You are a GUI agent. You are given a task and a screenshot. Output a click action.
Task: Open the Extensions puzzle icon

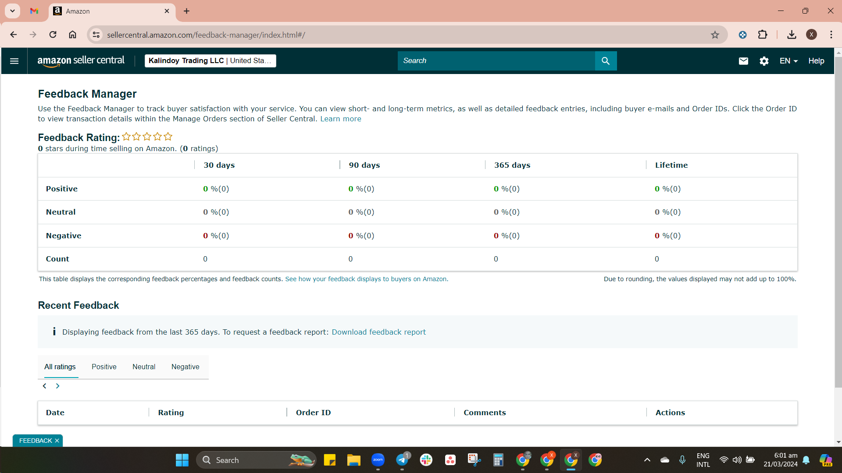763,35
